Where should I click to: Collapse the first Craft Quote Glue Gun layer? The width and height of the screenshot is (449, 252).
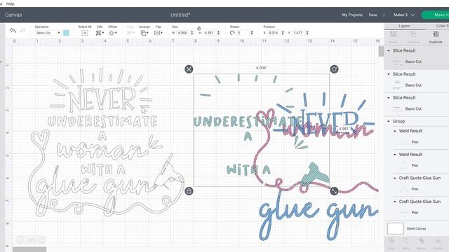click(395, 178)
